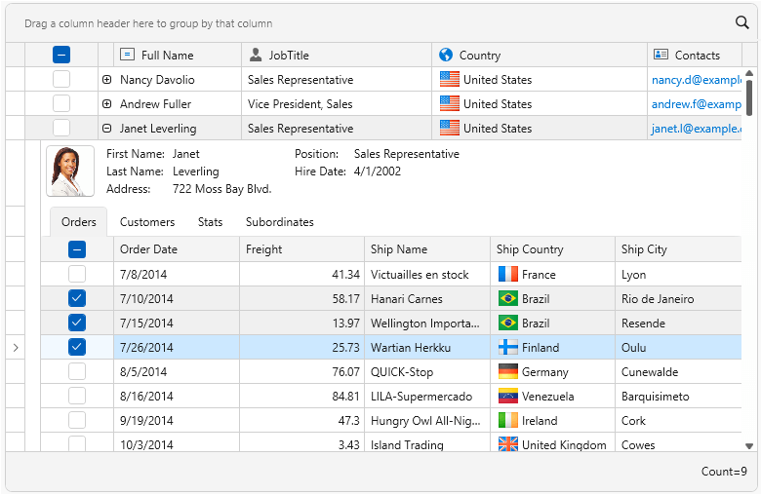This screenshot has height=495, width=761.
Task: Click the Count=9 summary in footer
Action: 724,472
